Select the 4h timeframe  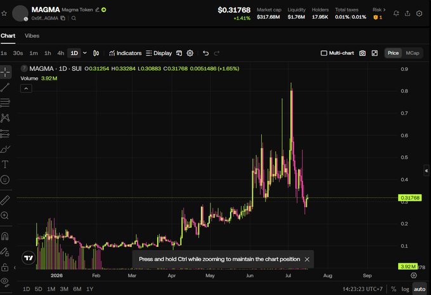60,53
